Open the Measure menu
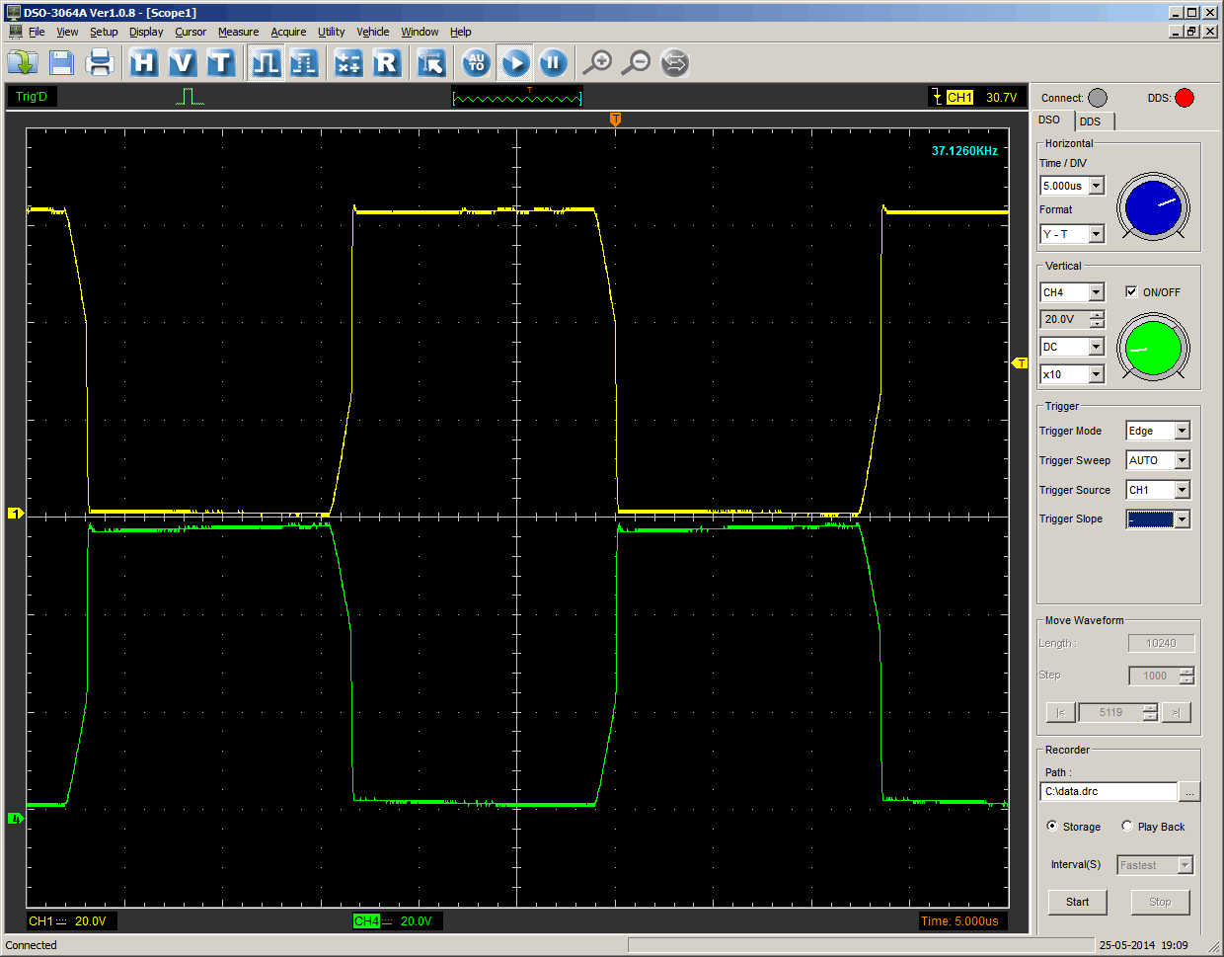Viewport: 1224px width, 957px height. pyautogui.click(x=238, y=32)
